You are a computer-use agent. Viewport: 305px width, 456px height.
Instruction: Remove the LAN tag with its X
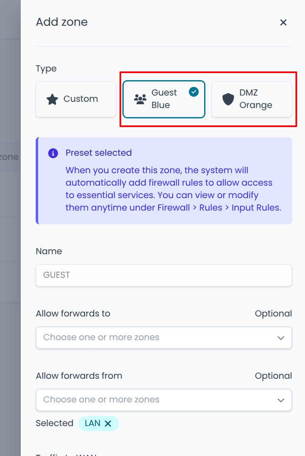pos(108,423)
